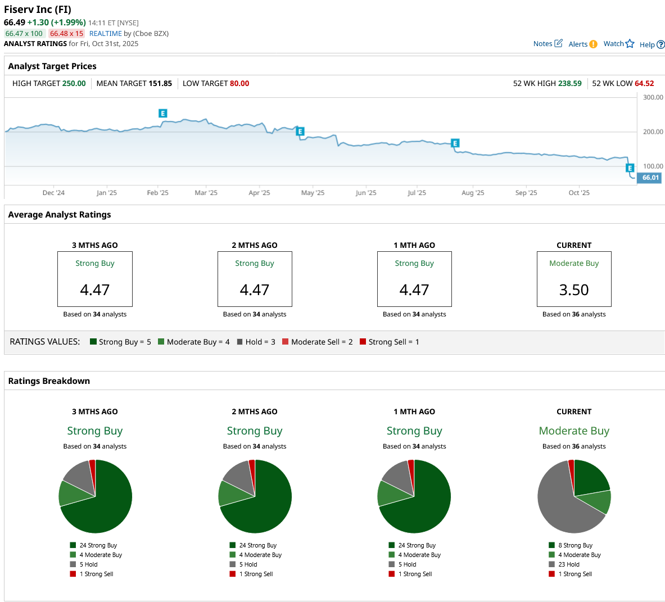Click the earnings marker near Feb '25
The height and width of the screenshot is (602, 665).
coord(163,113)
